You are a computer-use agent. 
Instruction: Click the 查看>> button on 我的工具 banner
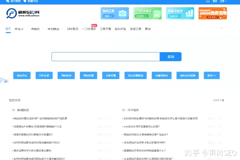pos(108,16)
